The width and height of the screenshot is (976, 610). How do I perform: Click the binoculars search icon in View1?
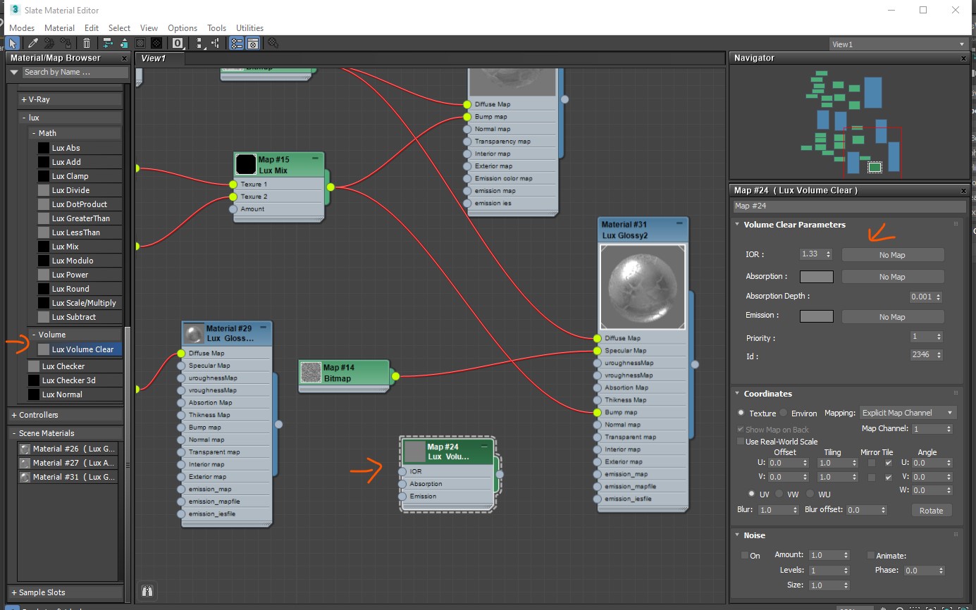147,591
